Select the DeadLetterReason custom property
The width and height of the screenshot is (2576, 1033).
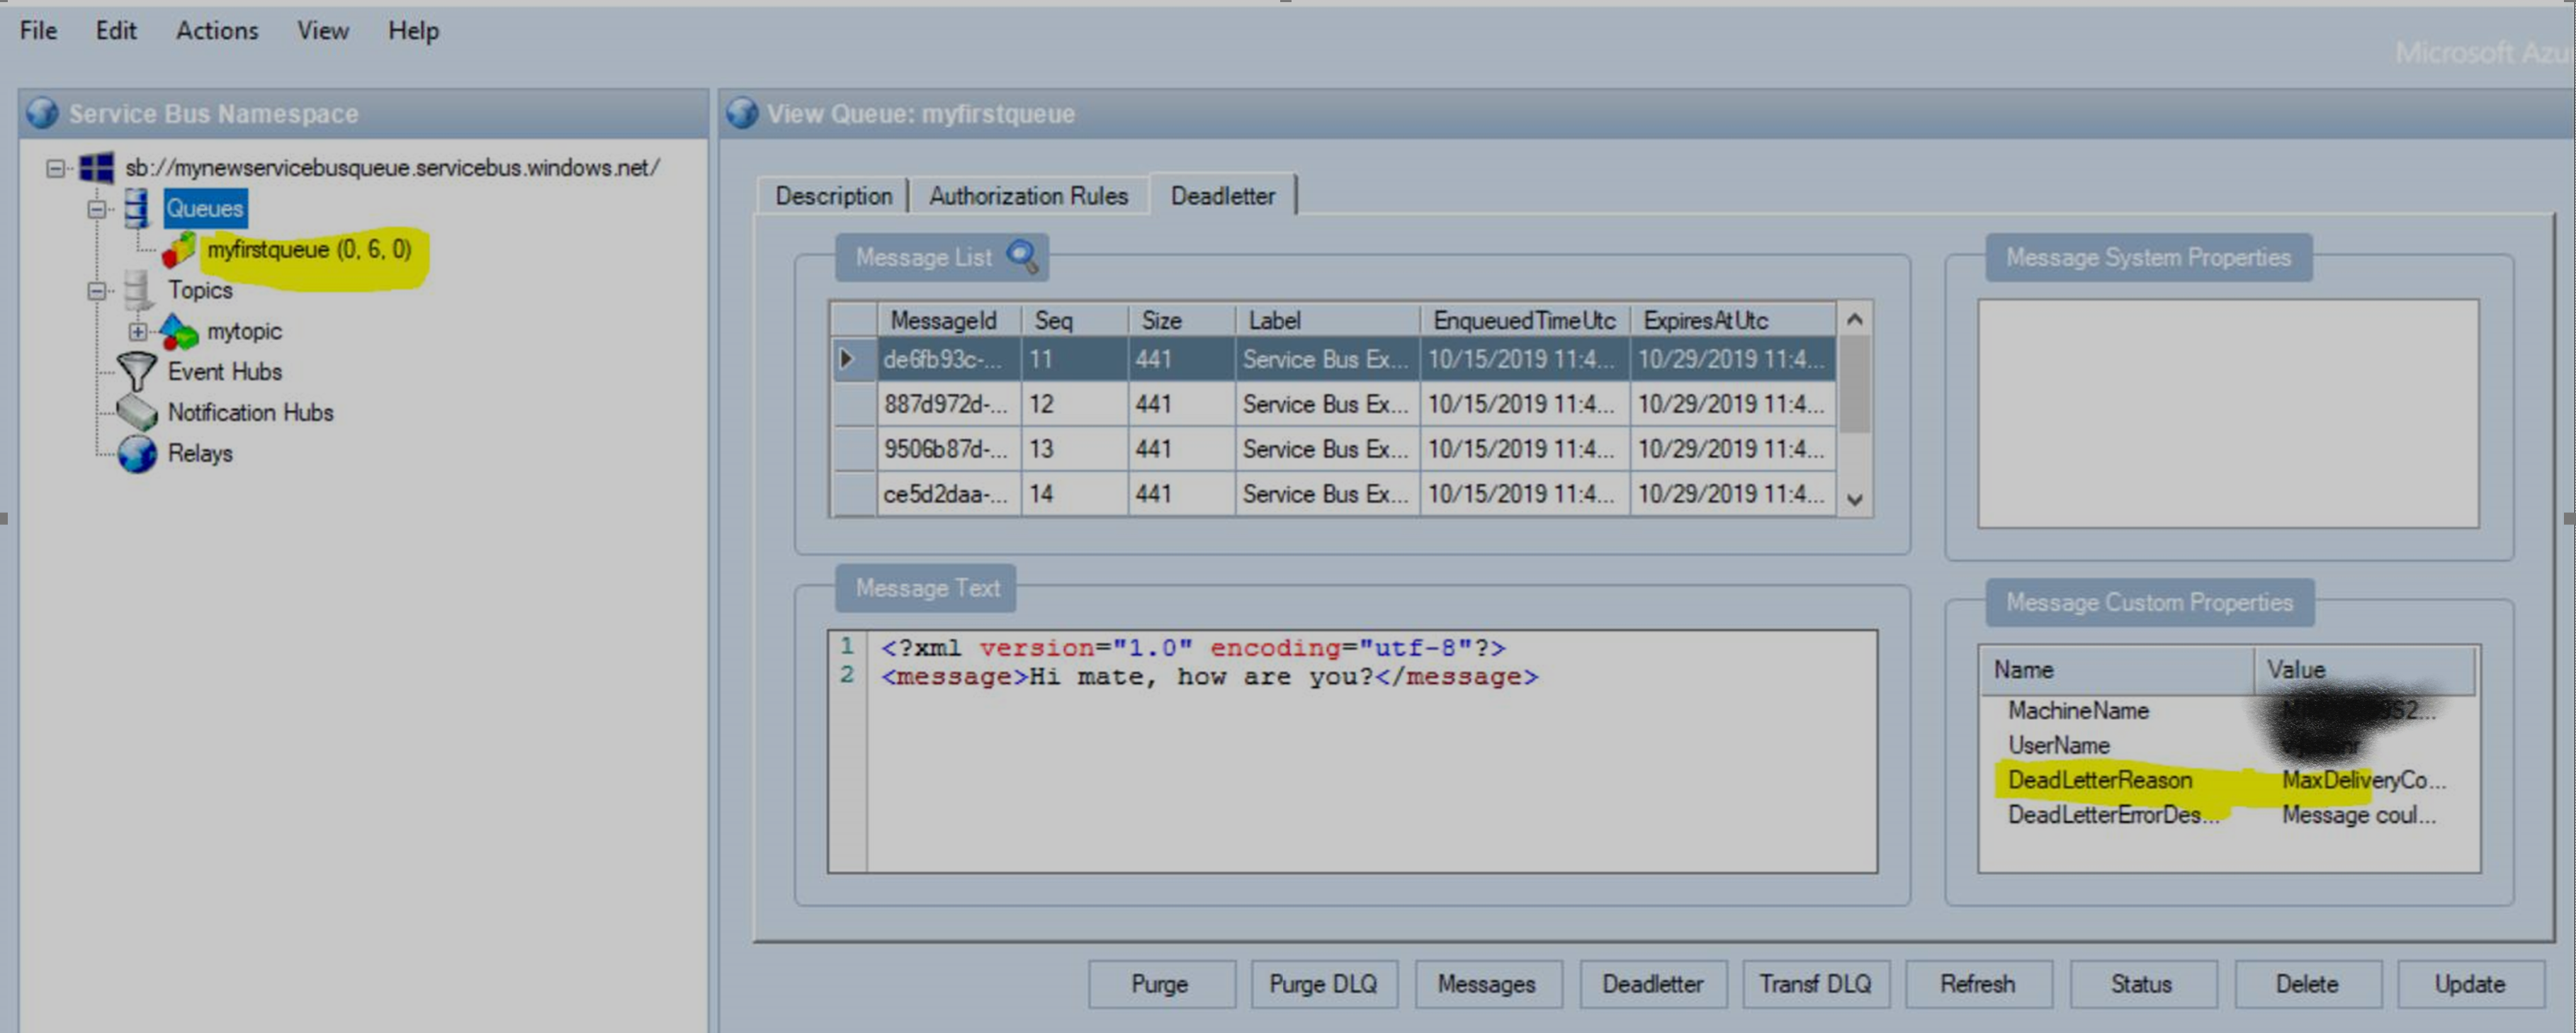point(2099,780)
